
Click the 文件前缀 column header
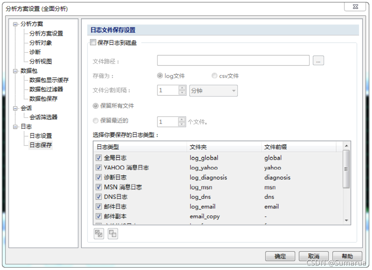click(299, 147)
